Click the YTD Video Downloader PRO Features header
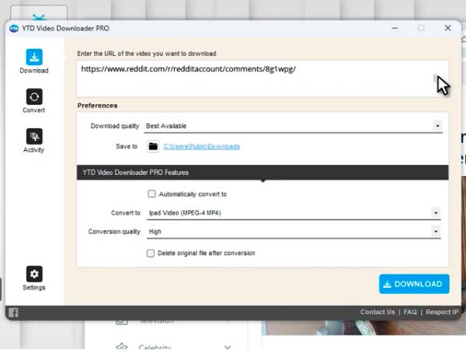Screen dimensions: 466x350 [x=263, y=173]
